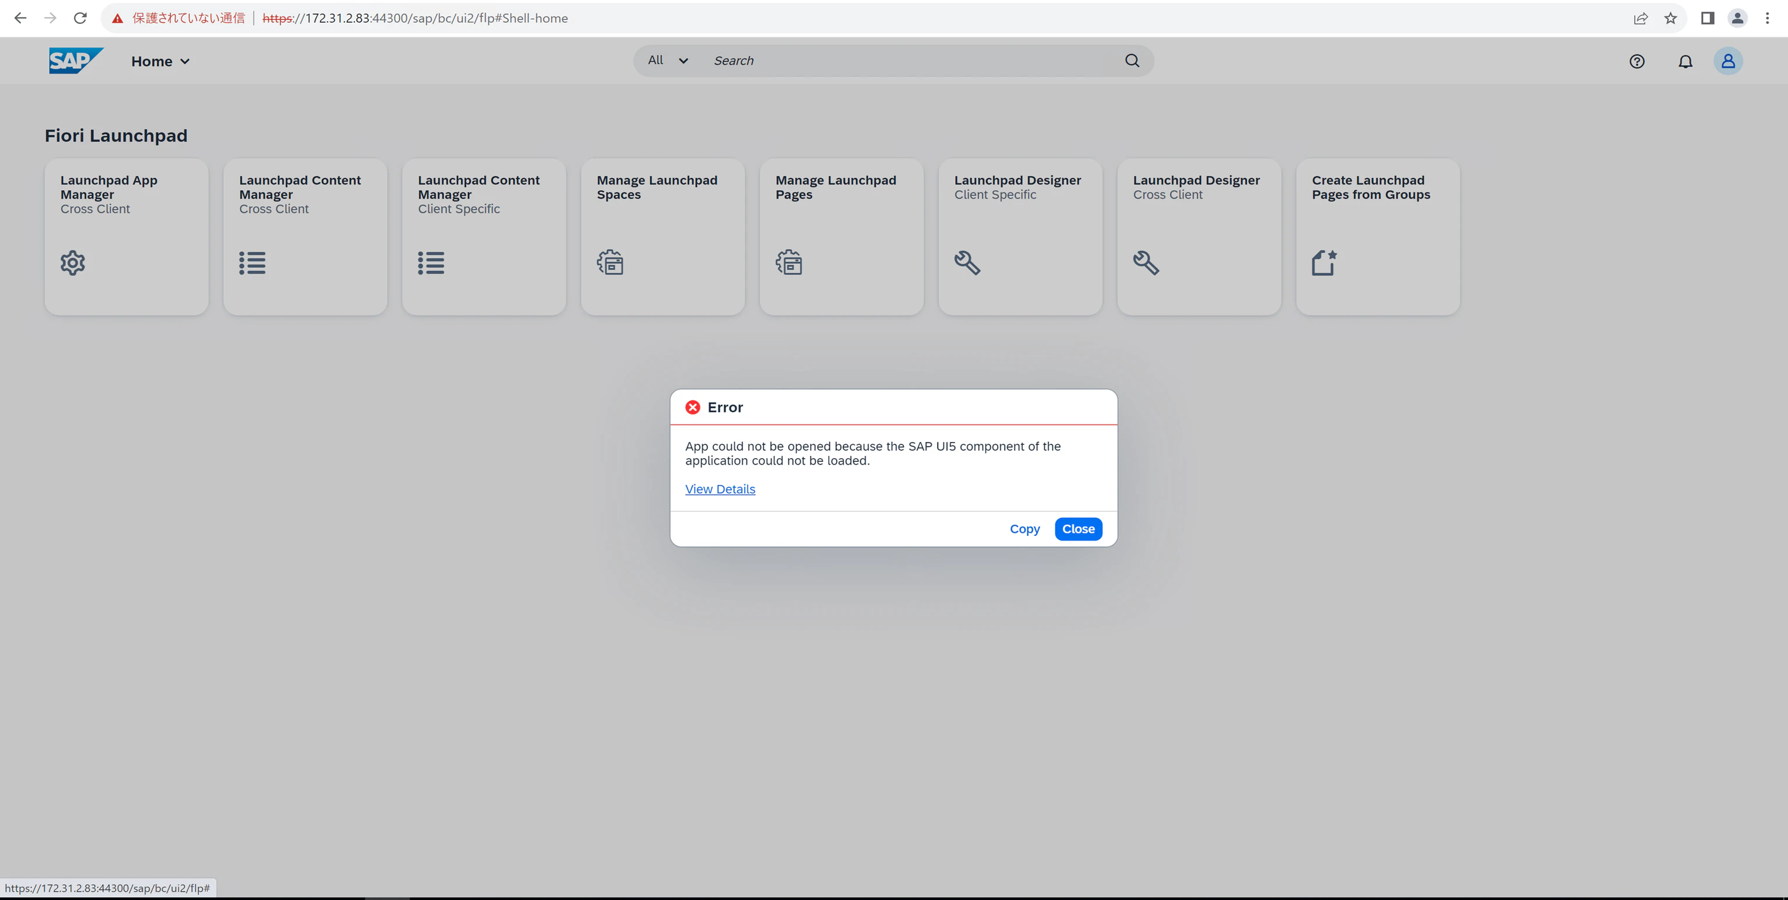The width and height of the screenshot is (1788, 900).
Task: Open the user profile avatar
Action: 1728,61
